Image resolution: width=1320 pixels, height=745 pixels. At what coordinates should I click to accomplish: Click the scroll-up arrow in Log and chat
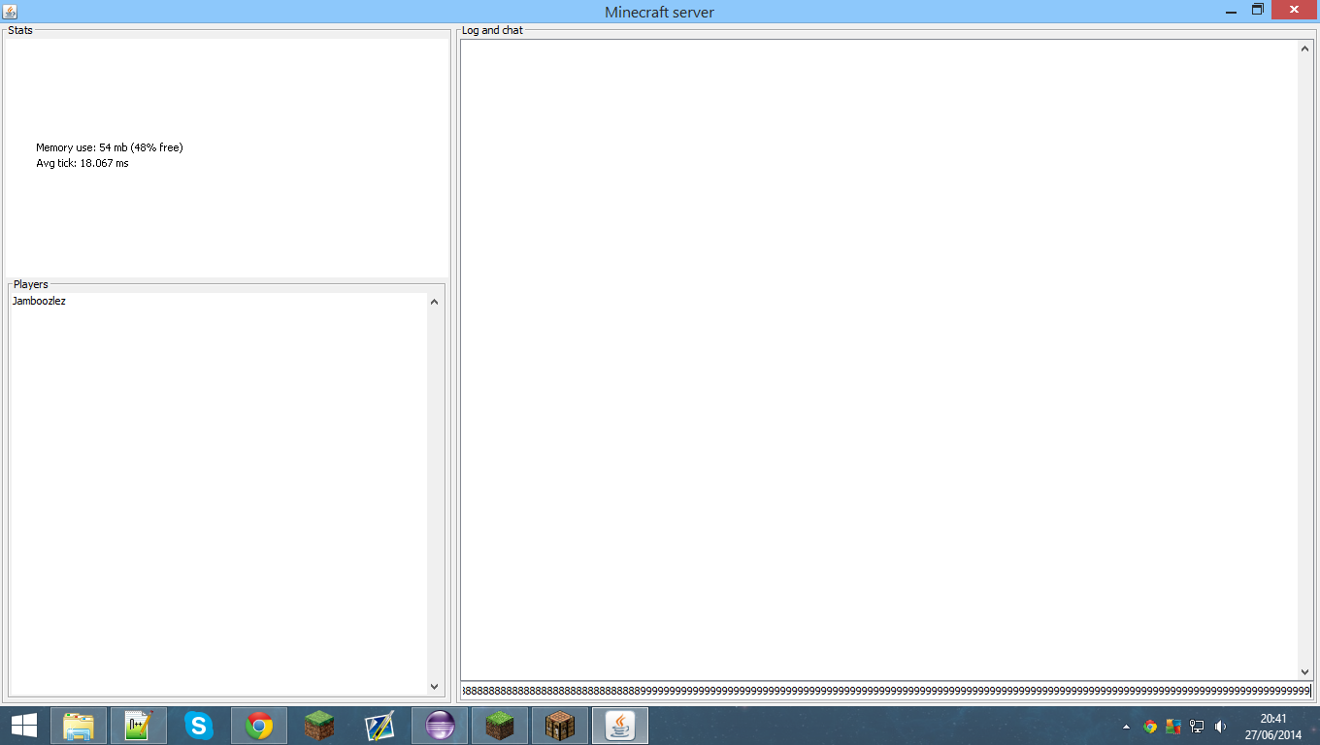(x=1305, y=48)
